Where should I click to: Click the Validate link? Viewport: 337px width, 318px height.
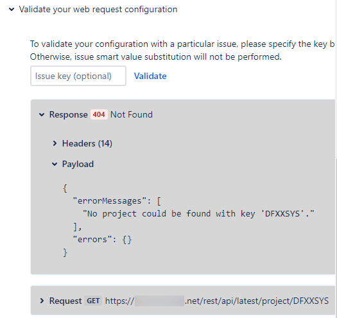click(150, 76)
